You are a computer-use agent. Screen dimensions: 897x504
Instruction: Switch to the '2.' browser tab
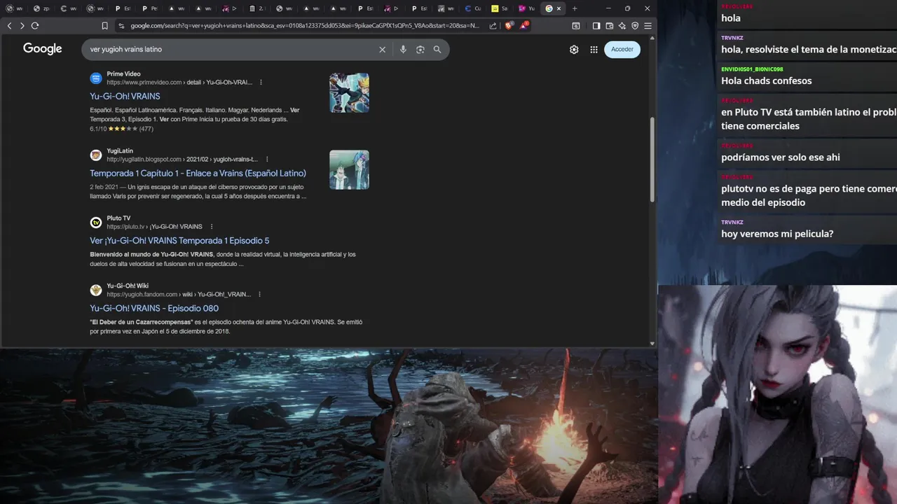click(x=257, y=8)
